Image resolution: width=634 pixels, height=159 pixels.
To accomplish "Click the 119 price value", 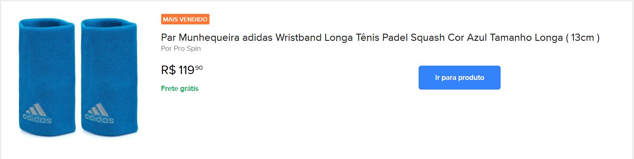I will [186, 70].
